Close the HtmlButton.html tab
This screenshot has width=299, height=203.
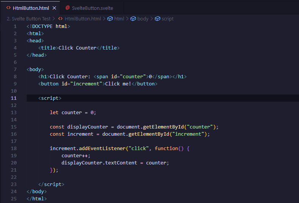tap(55, 8)
